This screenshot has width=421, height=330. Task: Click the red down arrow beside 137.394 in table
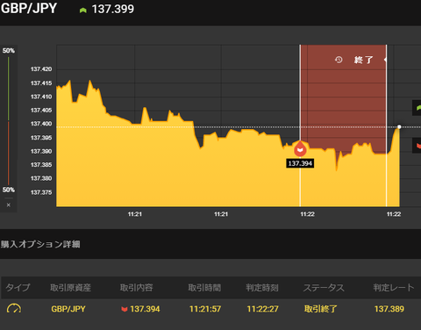click(x=125, y=309)
